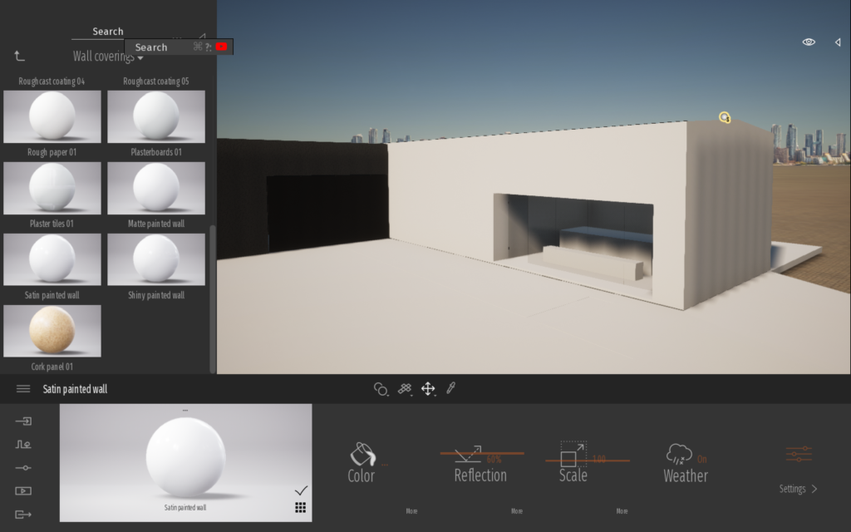Open the YouTube tutorial link in the Search tooltip

[x=222, y=47]
